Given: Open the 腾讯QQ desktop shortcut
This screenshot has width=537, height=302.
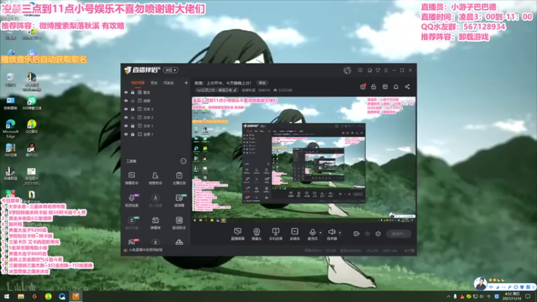Looking at the screenshot, I should [x=31, y=150].
